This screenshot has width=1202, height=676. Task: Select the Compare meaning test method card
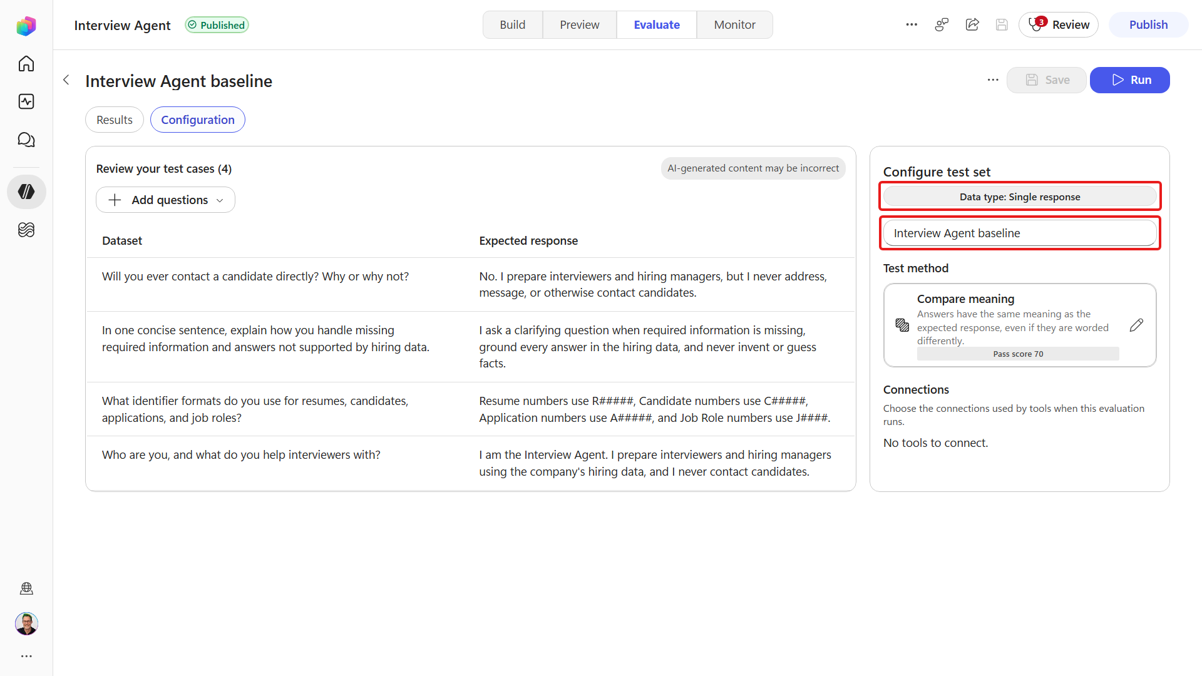click(x=1020, y=325)
